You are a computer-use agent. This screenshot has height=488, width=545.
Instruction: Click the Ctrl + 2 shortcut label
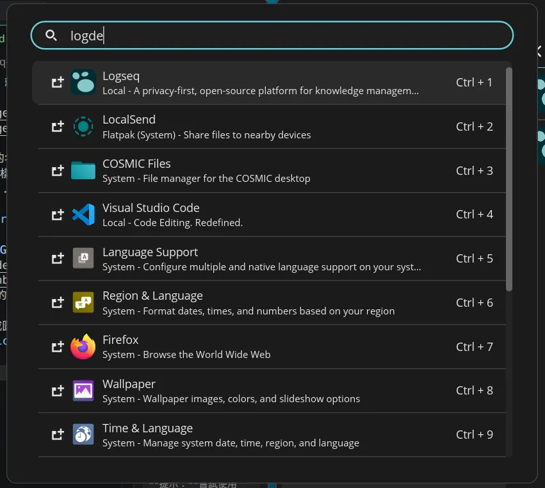[x=474, y=127]
